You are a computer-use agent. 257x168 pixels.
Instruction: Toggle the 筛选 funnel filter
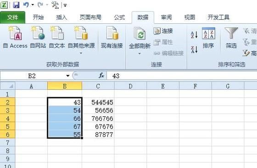click(x=231, y=38)
